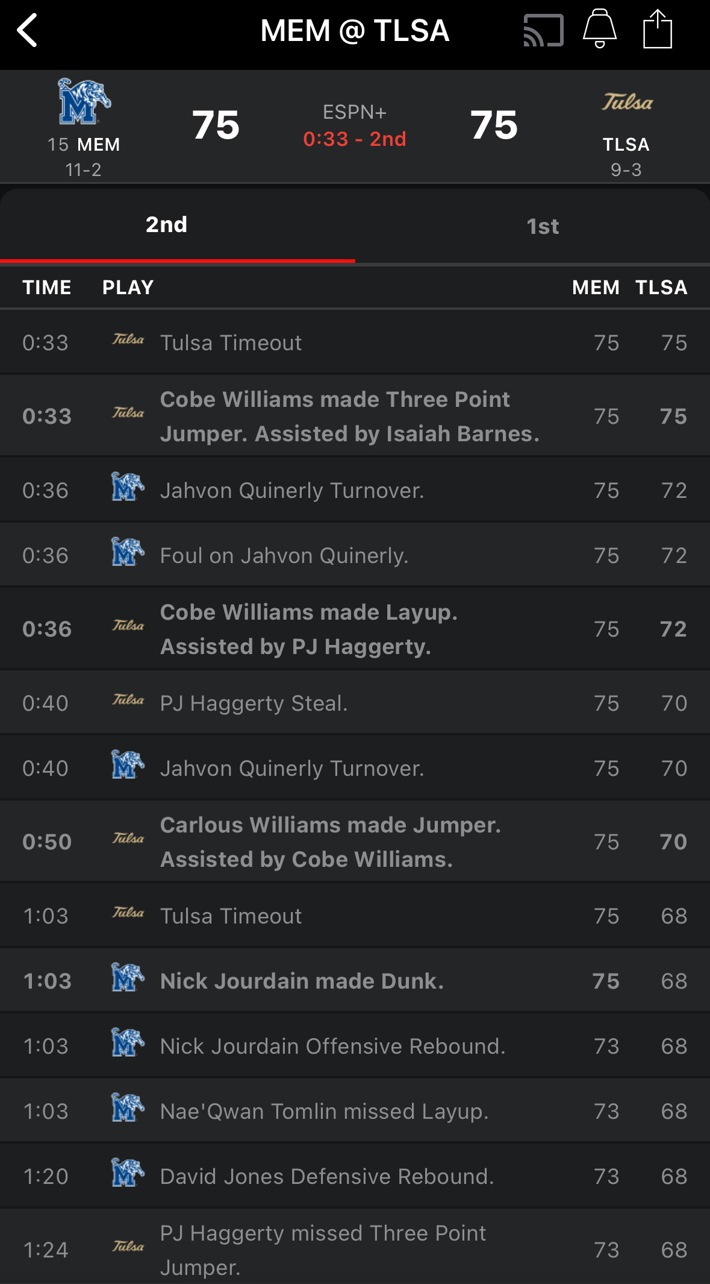Open the screen cast icon
Screen dimensions: 710x1284
point(543,30)
